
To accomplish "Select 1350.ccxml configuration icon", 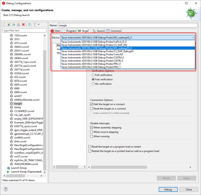I will (x=11, y=36).
